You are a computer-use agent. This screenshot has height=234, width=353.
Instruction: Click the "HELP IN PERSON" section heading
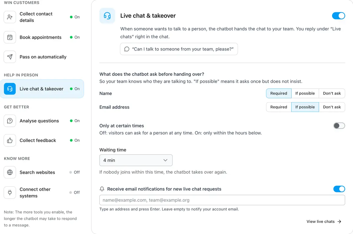[x=21, y=75]
